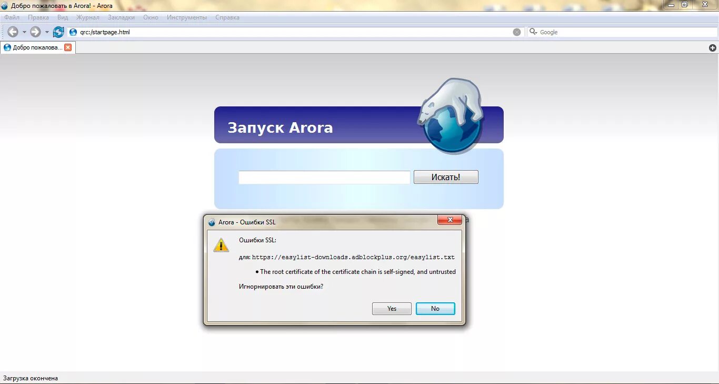Click the start page search input field
Screen dimensions: 719x384
[324, 178]
